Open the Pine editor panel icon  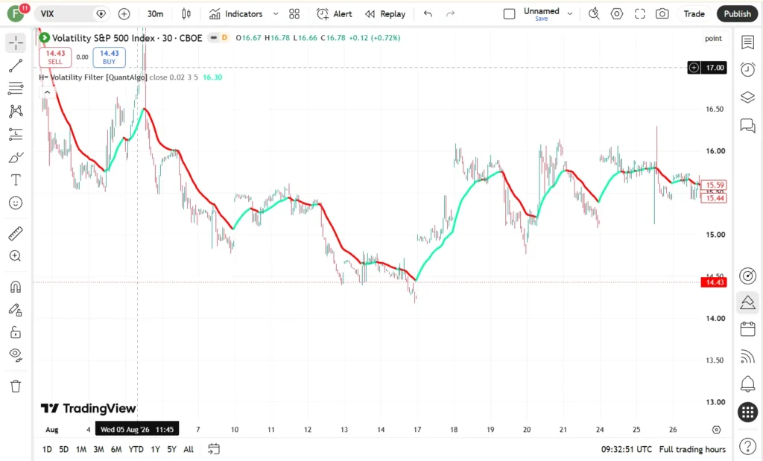[748, 303]
